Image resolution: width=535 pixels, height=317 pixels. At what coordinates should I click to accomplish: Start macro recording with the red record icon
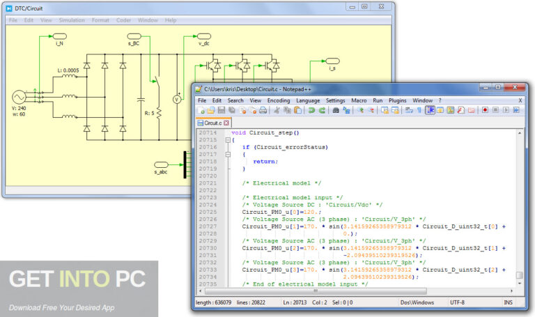[485, 110]
